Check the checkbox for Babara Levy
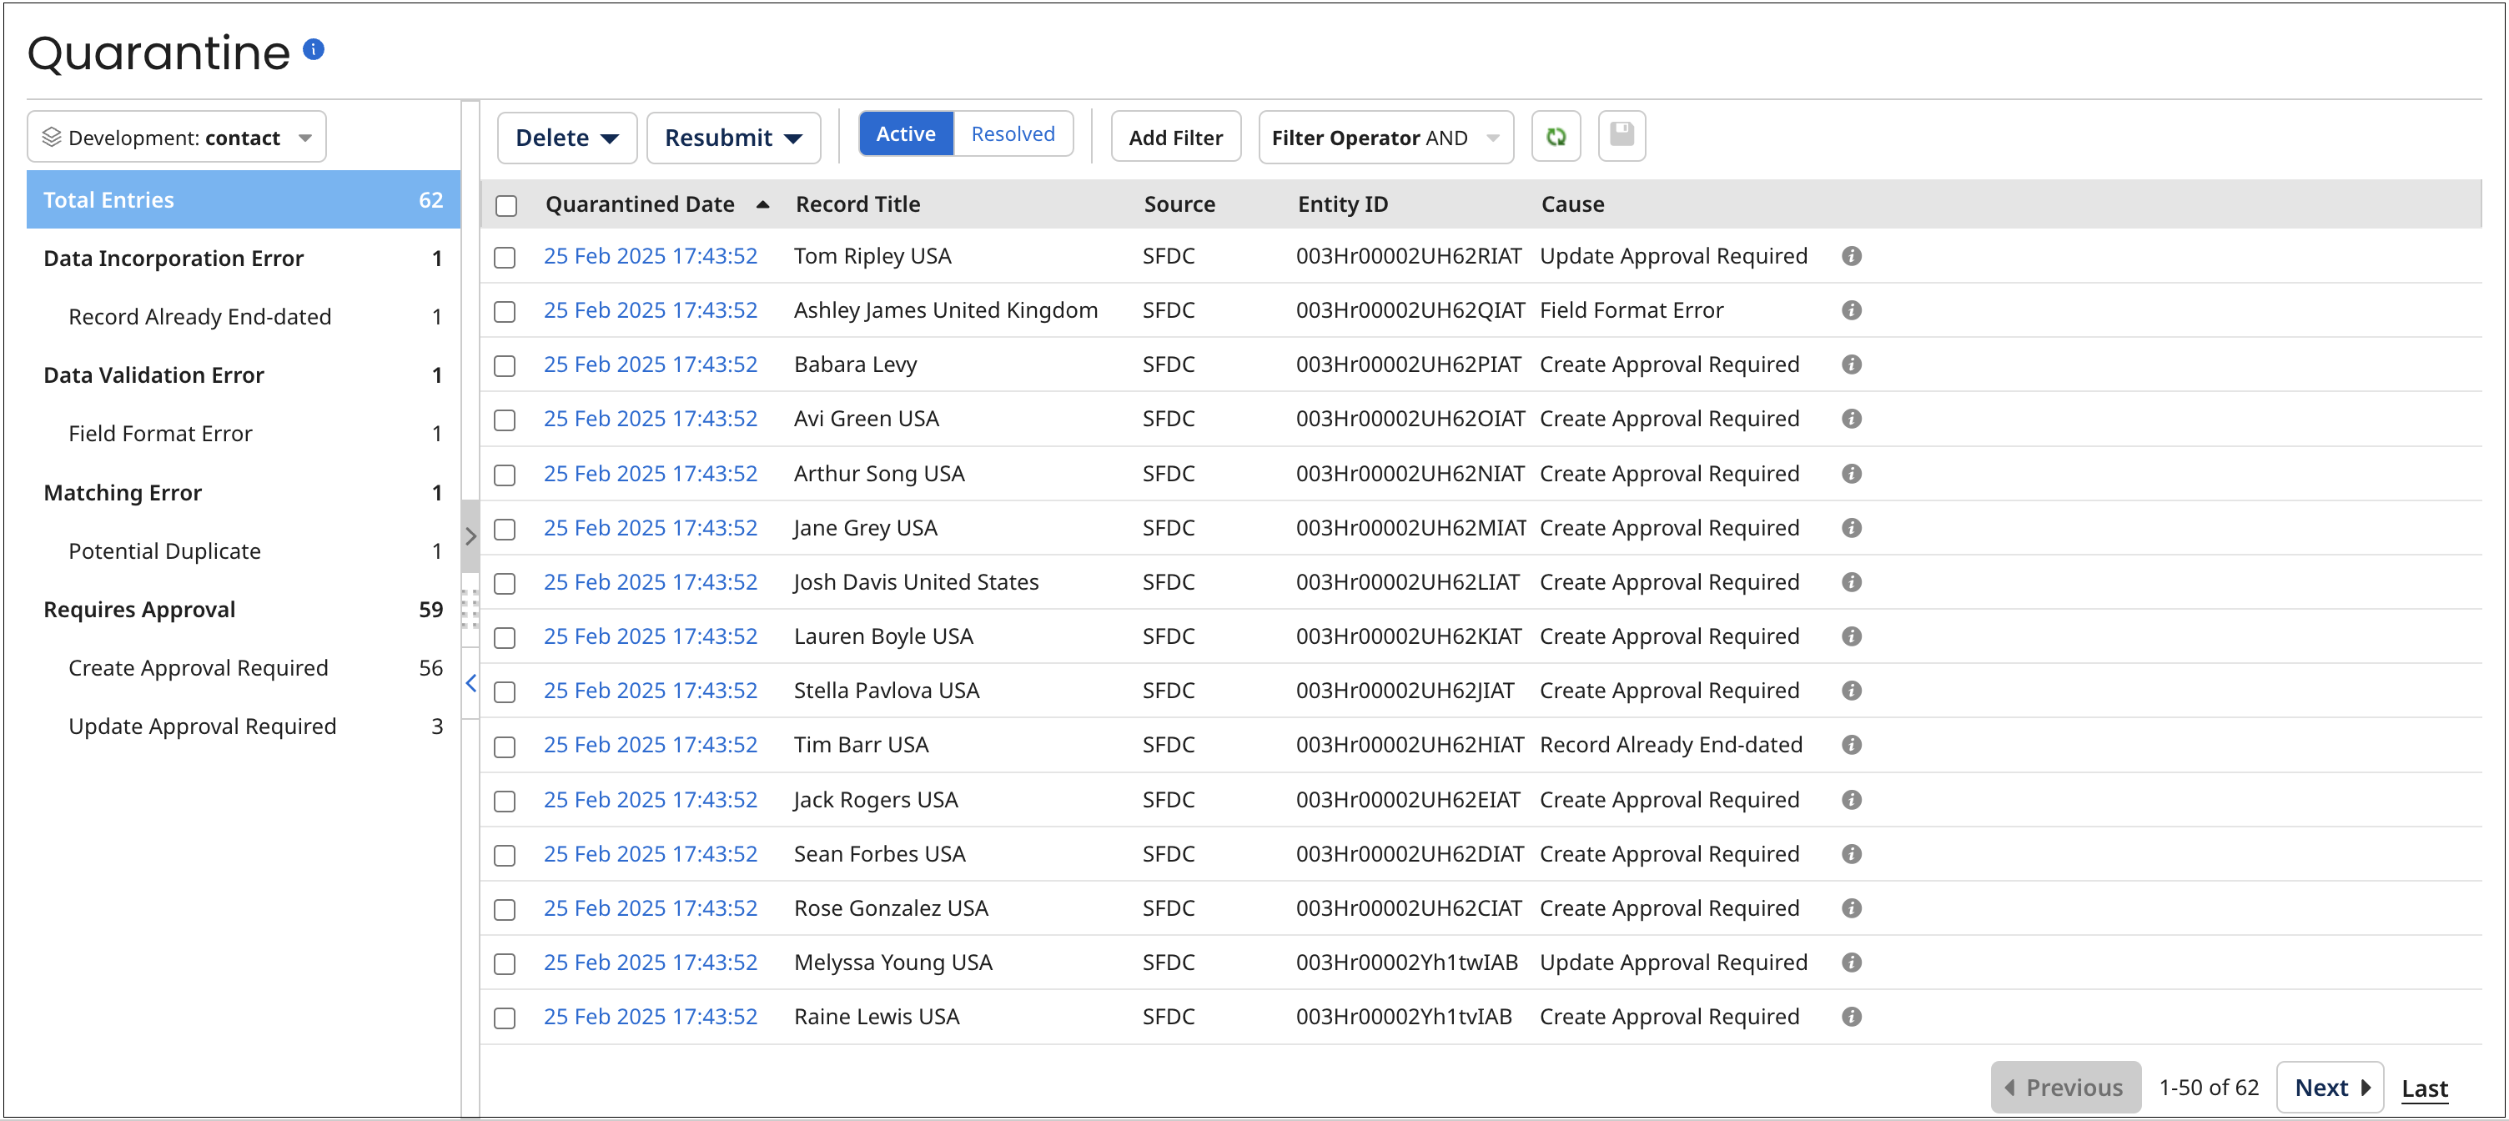 pyautogui.click(x=505, y=366)
